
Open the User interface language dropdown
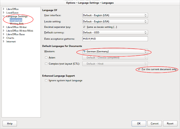pyautogui.click(x=115, y=15)
